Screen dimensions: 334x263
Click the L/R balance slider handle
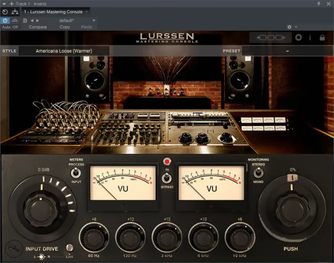click(x=41, y=257)
